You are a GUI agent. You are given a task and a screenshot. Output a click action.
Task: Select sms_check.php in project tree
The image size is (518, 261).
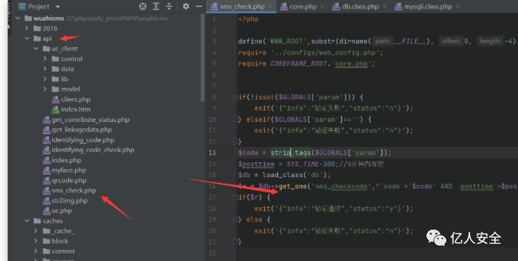point(74,190)
